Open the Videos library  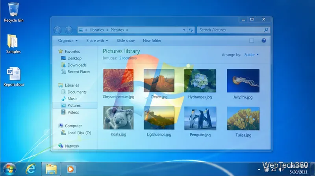[70, 112]
